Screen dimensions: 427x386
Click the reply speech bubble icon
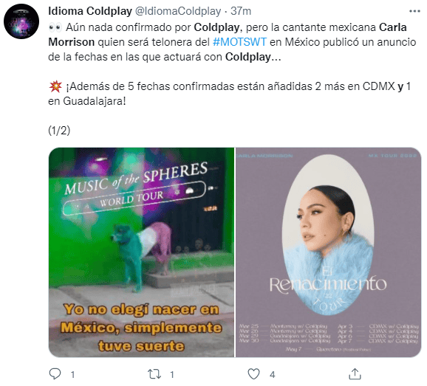[x=55, y=373]
